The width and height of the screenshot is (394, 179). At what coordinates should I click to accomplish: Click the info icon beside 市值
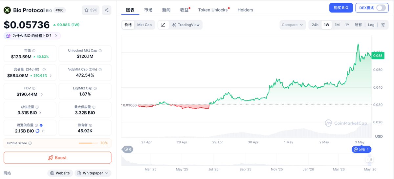(x=34, y=51)
